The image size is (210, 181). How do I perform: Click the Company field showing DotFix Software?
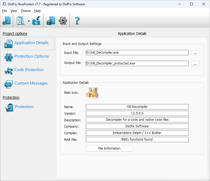click(137, 126)
